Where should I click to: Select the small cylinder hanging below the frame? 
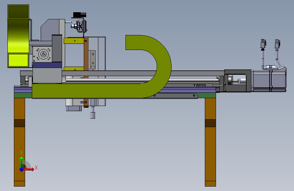click(x=93, y=115)
